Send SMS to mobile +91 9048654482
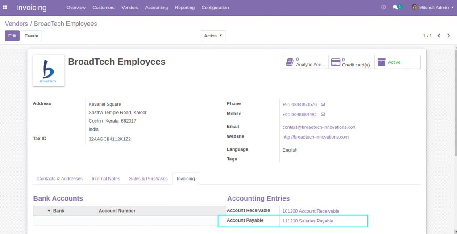This screenshot has height=234, width=457. pos(323,114)
